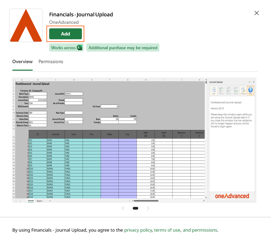Image resolution: width=271 pixels, height=240 pixels.
Task: Open the Configure icon in Journal Upload
Action: 243,90
